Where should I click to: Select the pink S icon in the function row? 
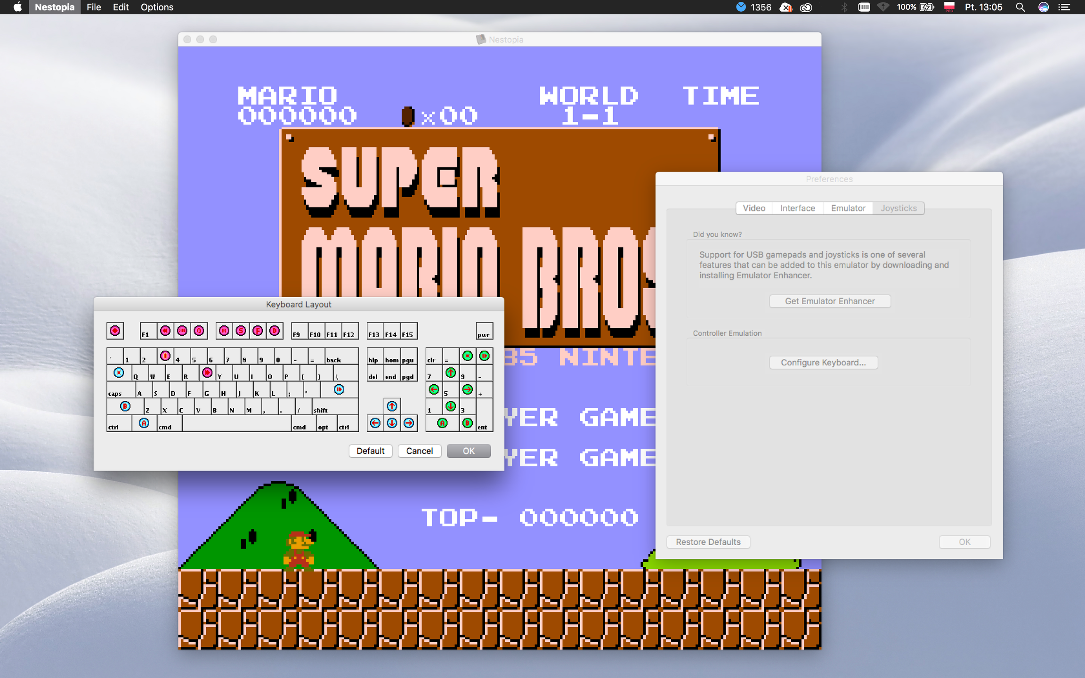tap(241, 331)
